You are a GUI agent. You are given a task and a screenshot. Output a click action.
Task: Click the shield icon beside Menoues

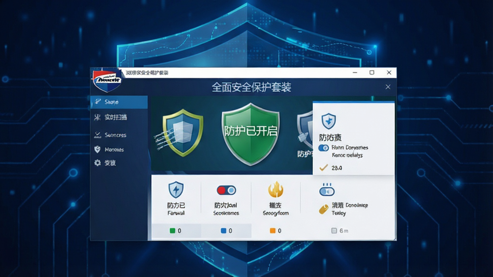click(97, 149)
